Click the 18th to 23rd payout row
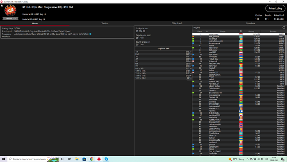 point(163,78)
